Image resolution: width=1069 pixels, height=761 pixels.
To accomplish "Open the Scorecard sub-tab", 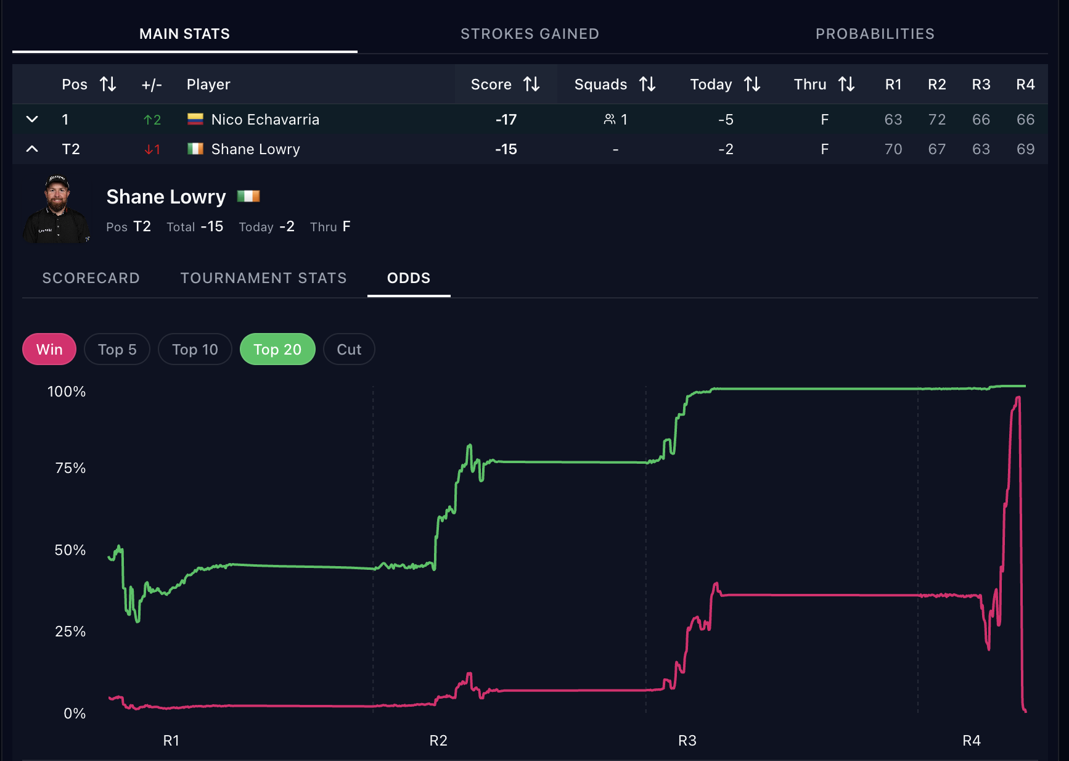I will pyautogui.click(x=91, y=278).
